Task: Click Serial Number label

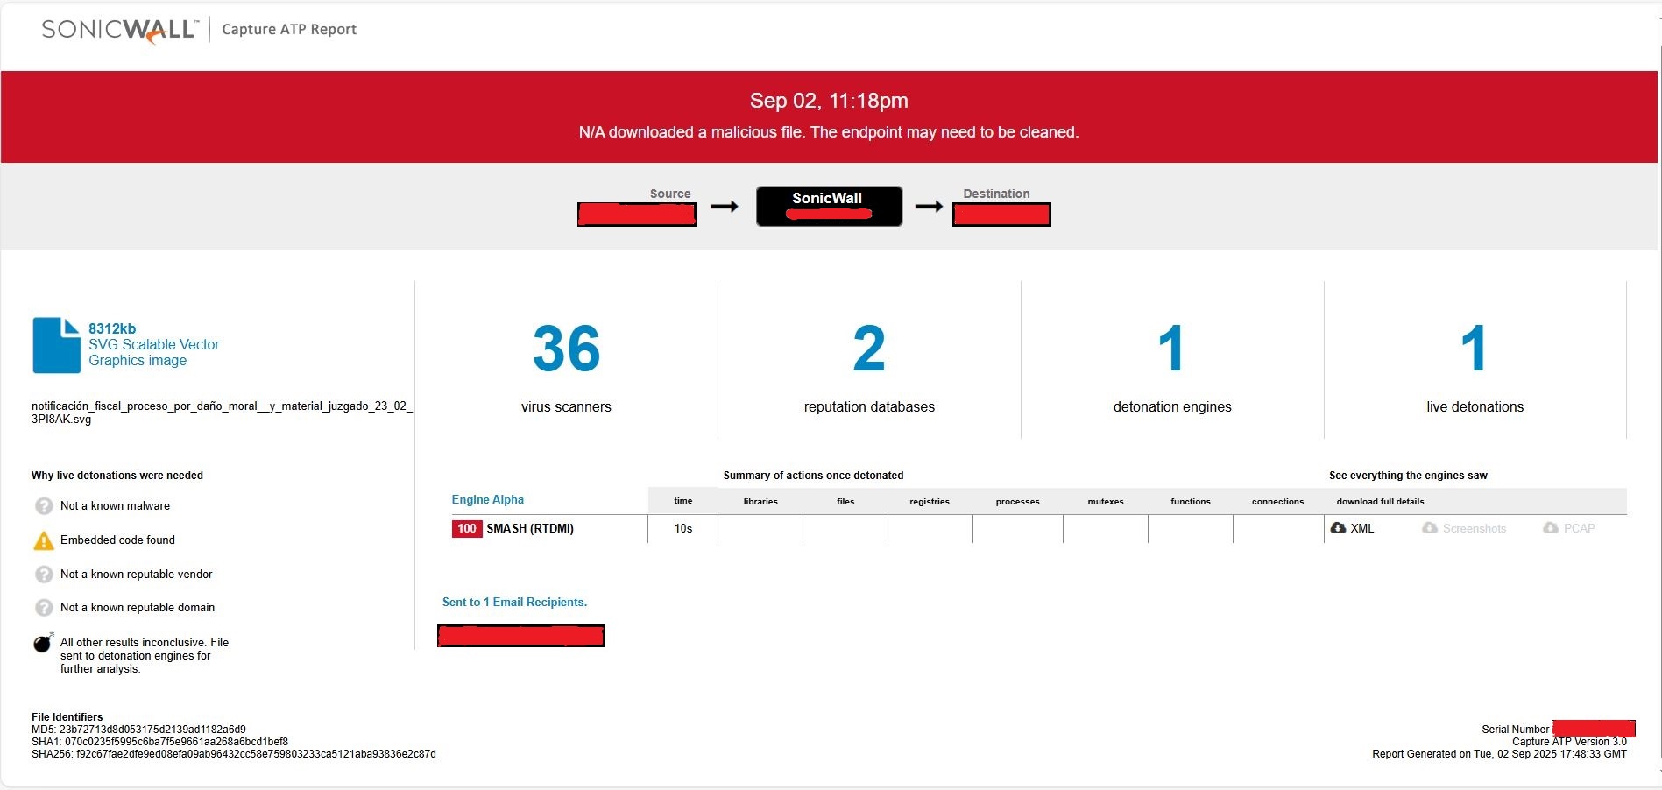Action: [1515, 730]
